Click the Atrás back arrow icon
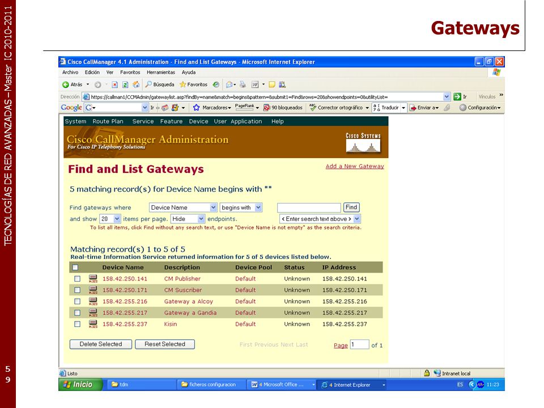544x408 pixels. tap(65, 84)
